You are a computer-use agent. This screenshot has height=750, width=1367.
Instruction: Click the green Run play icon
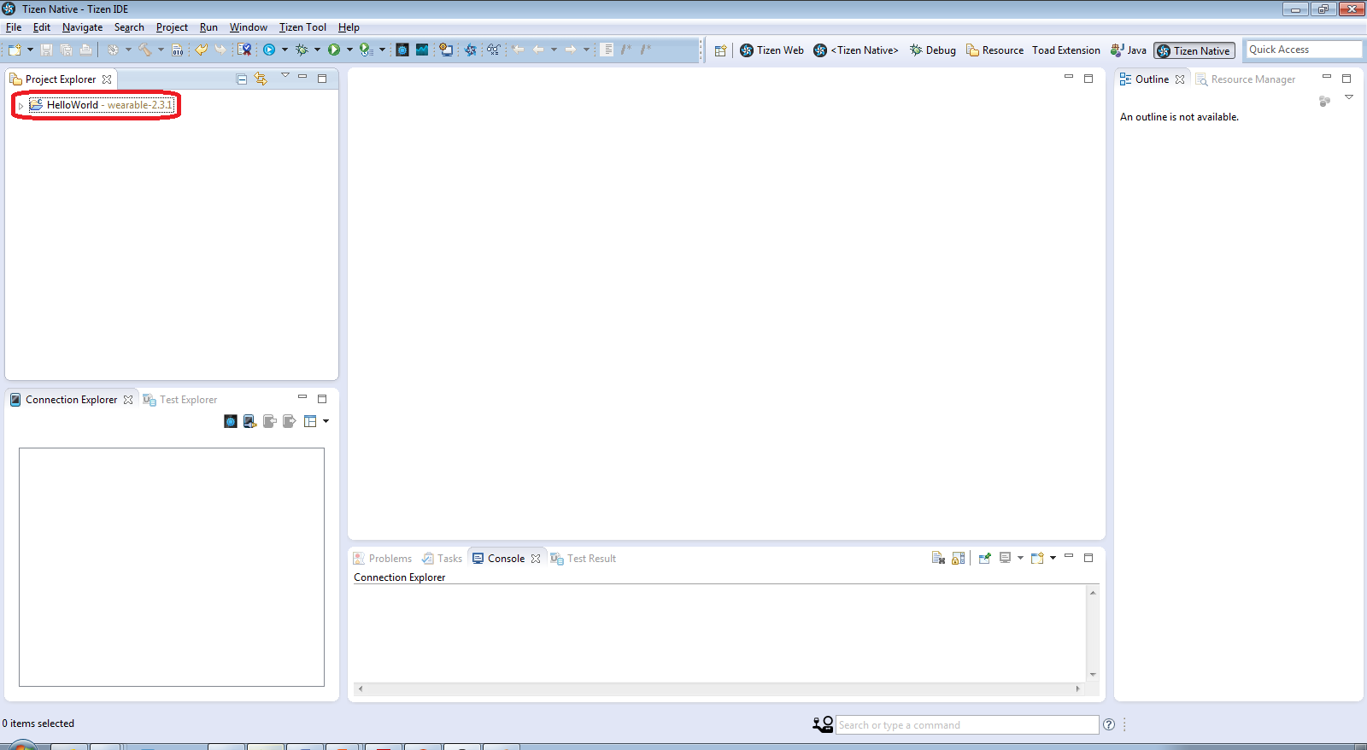(334, 50)
